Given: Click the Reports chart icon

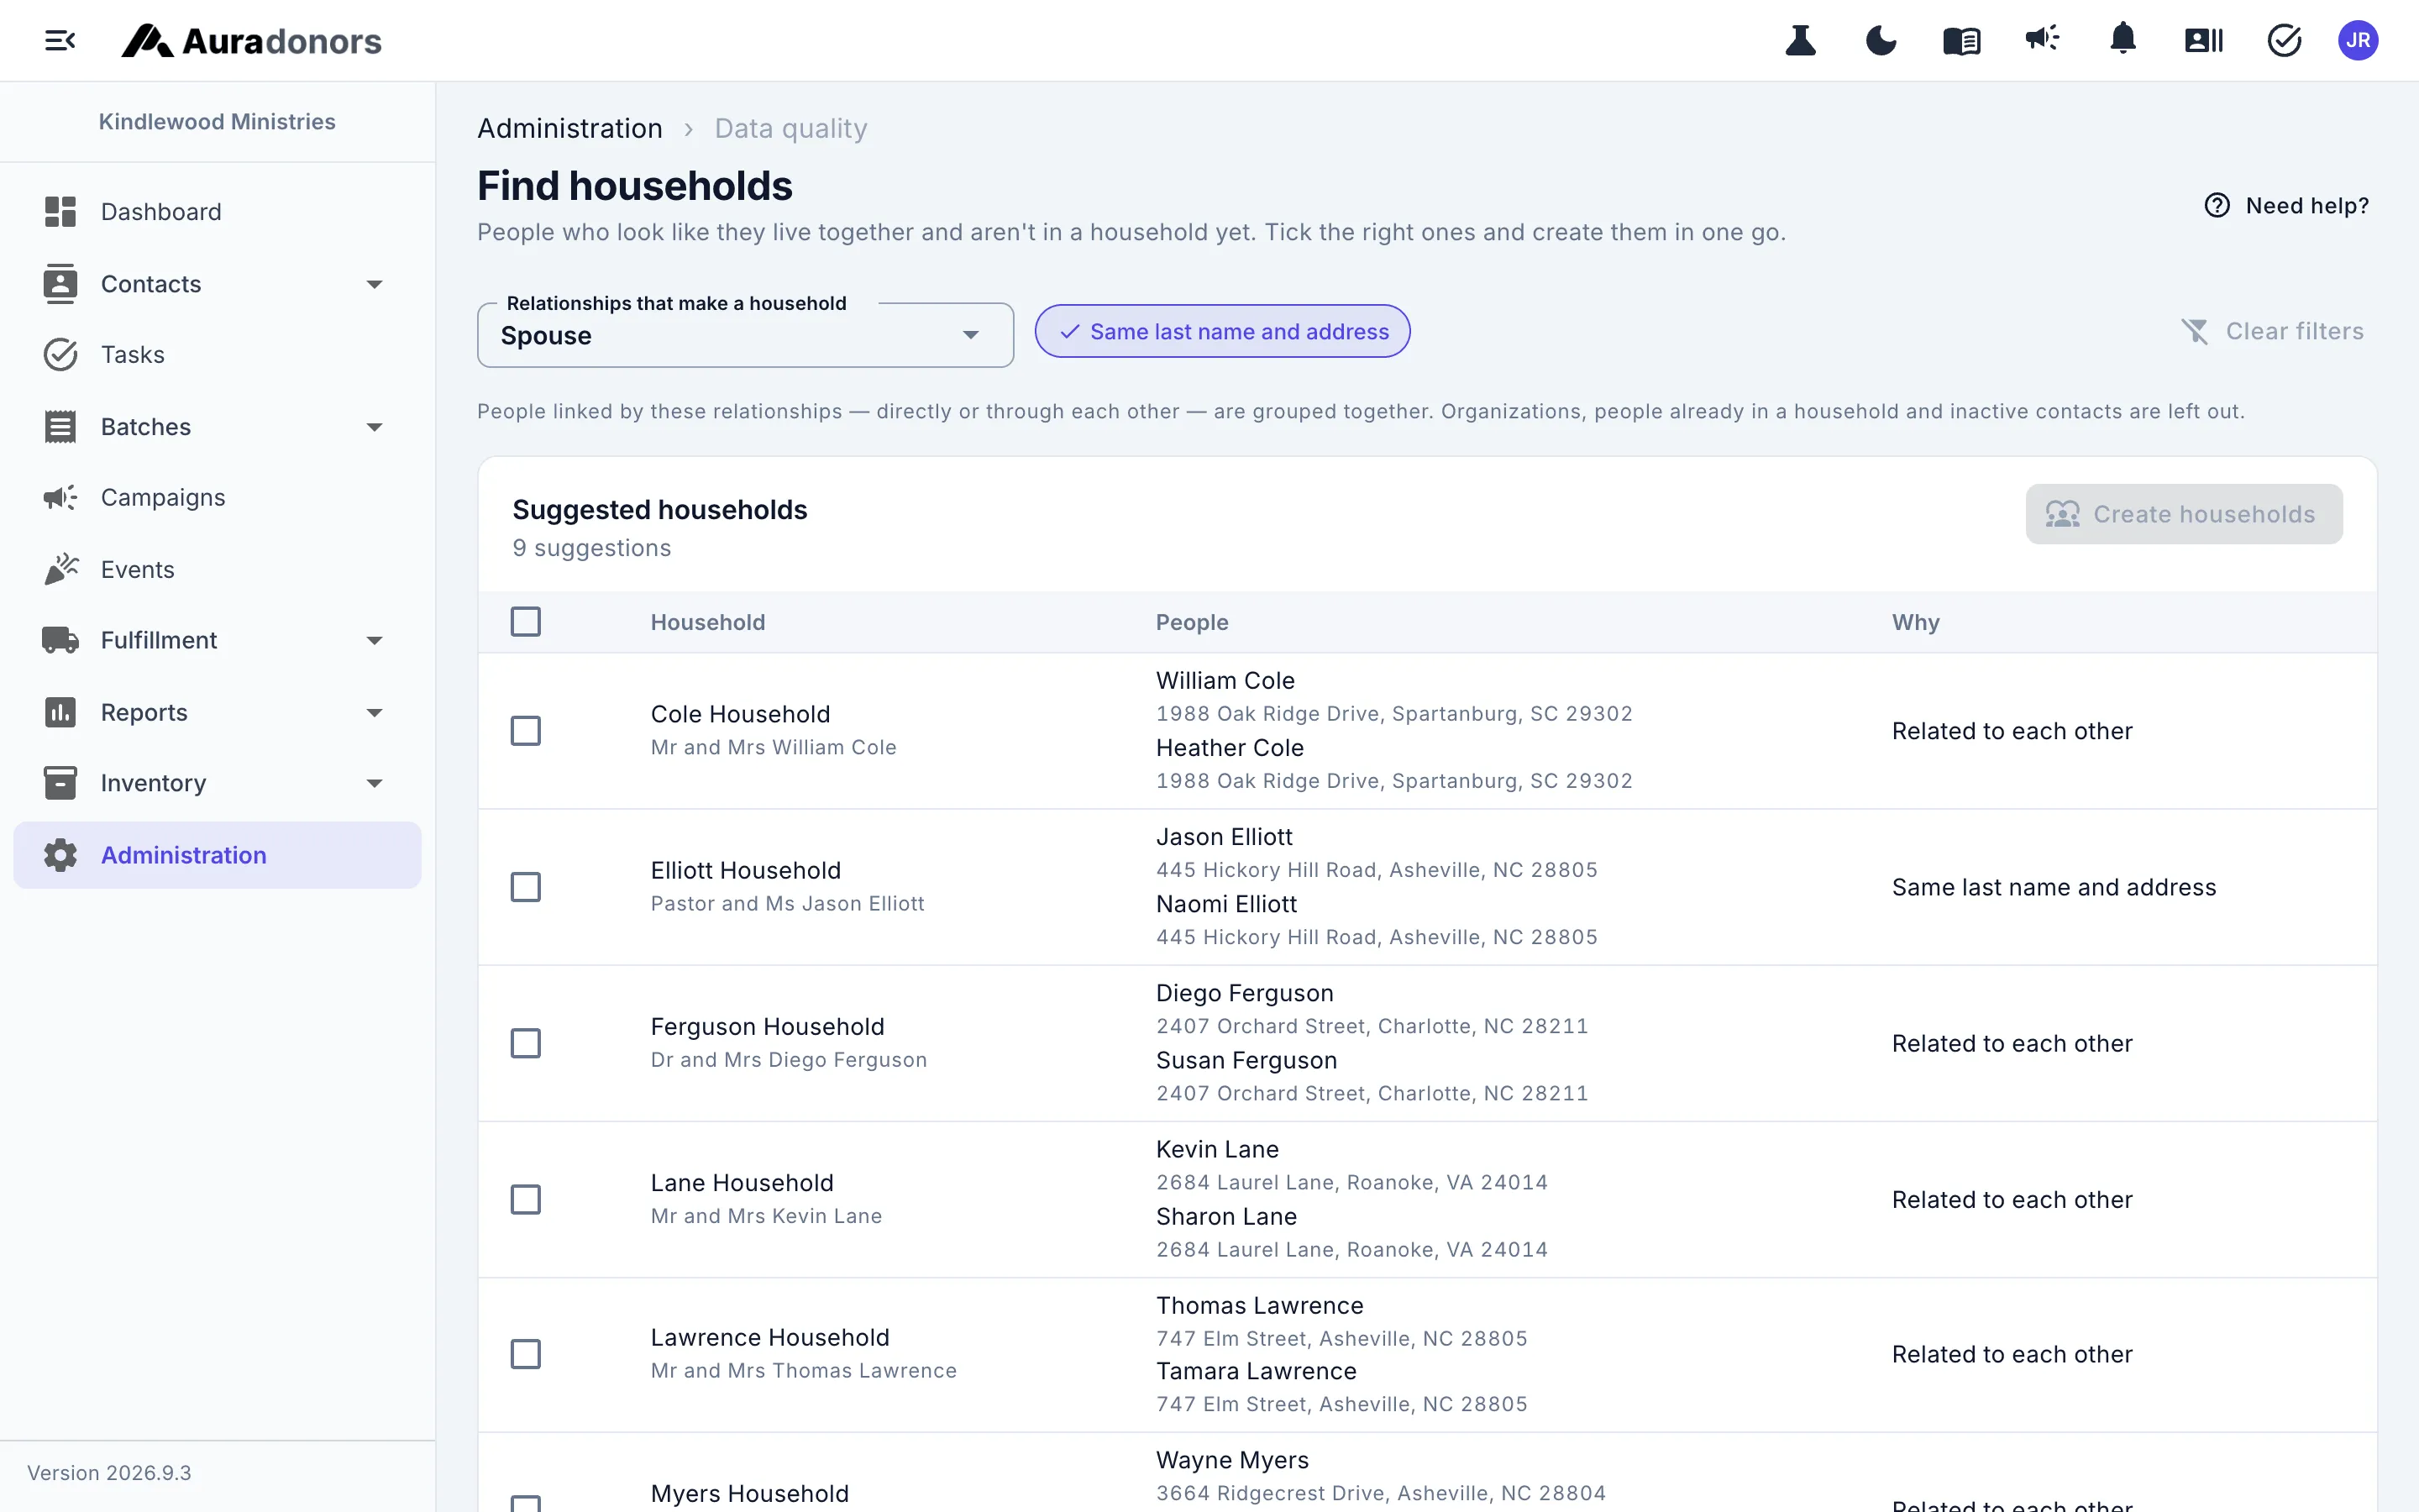Looking at the screenshot, I should tap(60, 712).
